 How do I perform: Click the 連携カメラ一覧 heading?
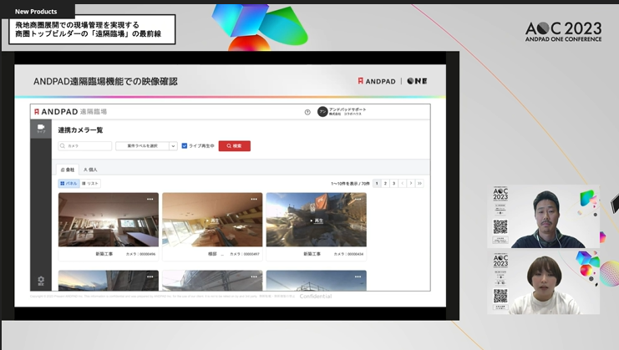click(x=80, y=129)
